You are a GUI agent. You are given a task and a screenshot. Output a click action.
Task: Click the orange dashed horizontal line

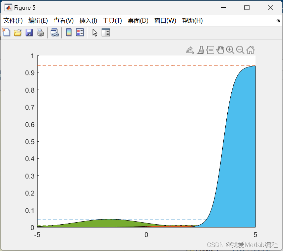coord(146,65)
